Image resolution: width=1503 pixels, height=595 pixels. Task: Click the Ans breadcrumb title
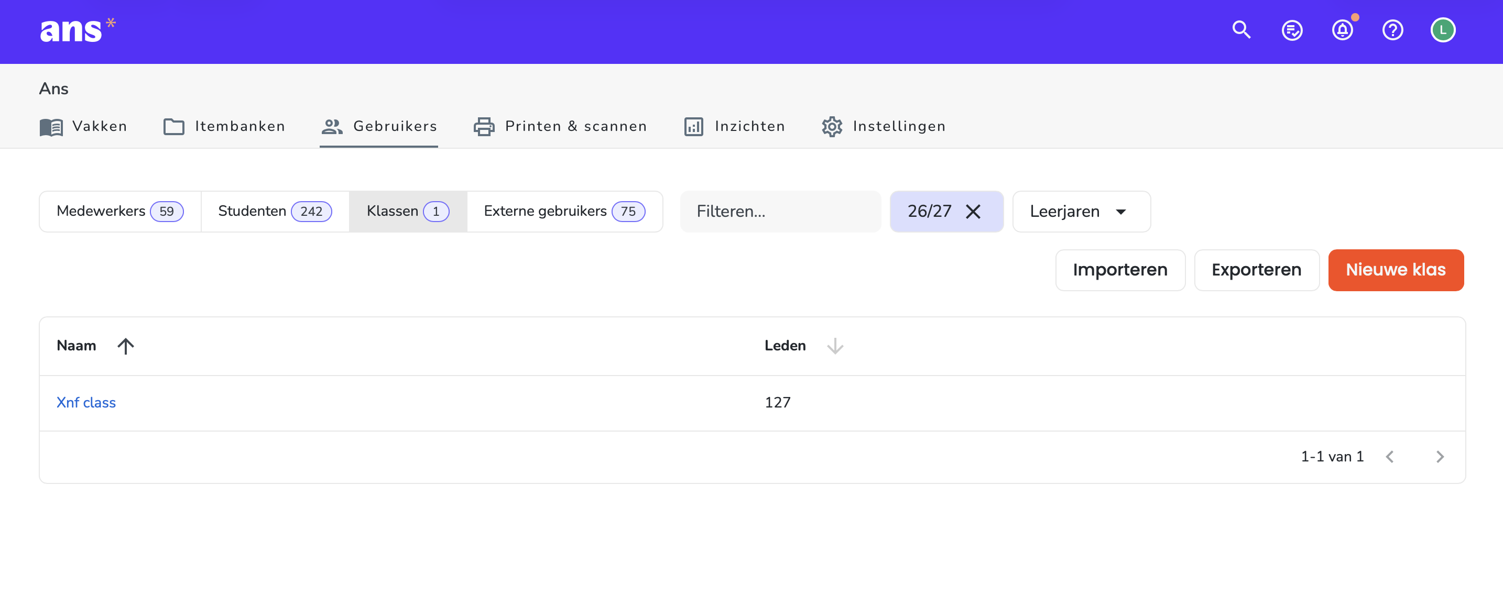point(53,89)
